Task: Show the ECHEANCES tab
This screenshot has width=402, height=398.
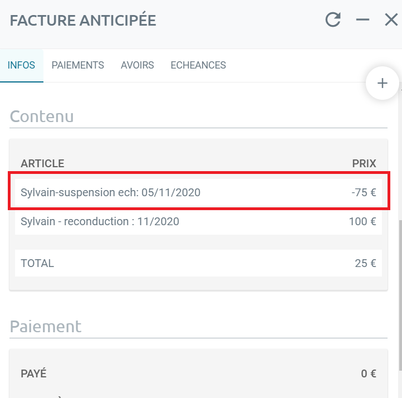Action: pyautogui.click(x=198, y=65)
